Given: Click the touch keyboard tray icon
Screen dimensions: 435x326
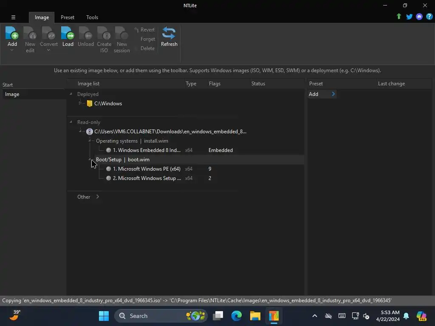Looking at the screenshot, I should [342, 316].
